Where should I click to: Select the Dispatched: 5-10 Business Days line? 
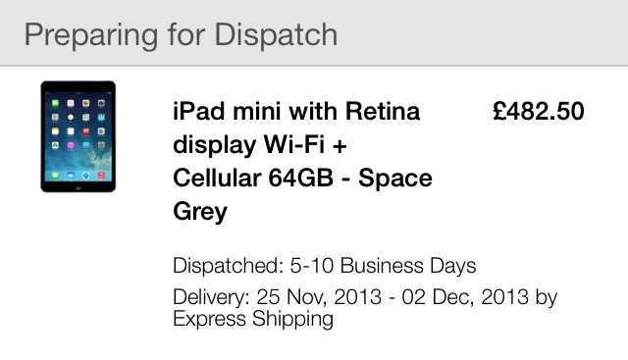click(x=325, y=266)
